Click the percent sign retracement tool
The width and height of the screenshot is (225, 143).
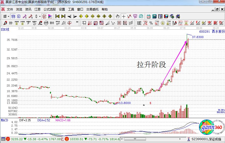pos(151,23)
